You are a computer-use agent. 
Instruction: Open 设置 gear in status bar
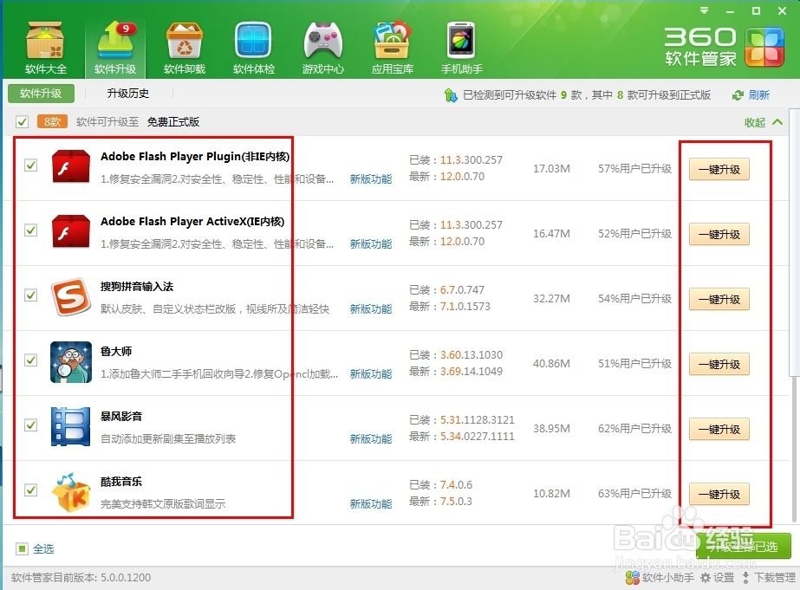coord(707,577)
